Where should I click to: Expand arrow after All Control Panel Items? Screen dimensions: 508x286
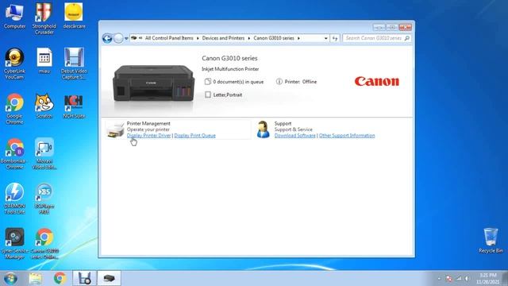pyautogui.click(x=198, y=38)
